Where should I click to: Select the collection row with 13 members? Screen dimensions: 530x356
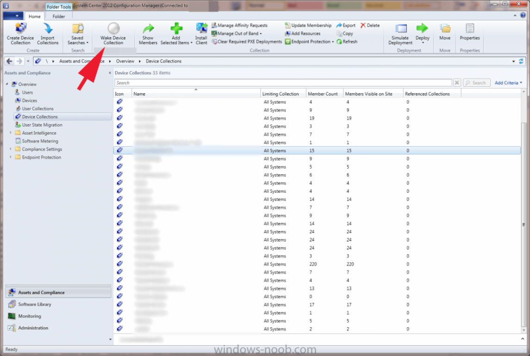coord(317,289)
